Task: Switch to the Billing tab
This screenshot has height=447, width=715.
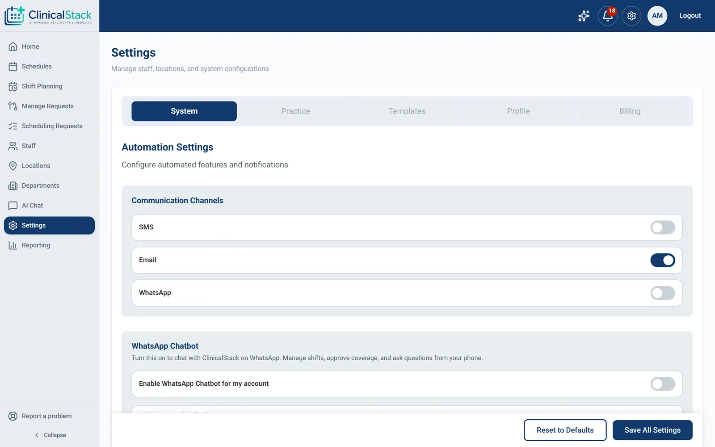Action: coord(630,111)
